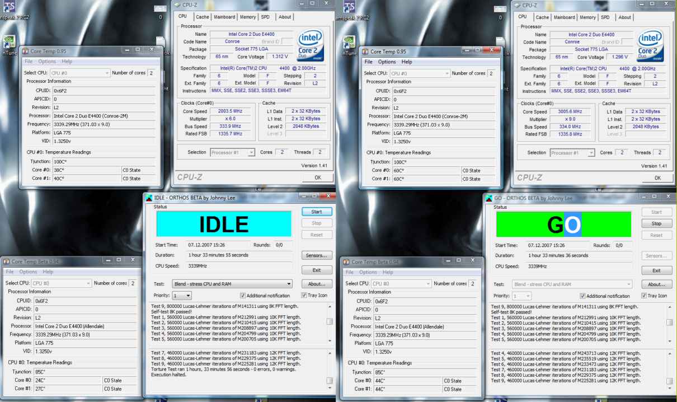Click the upper log scrollbar in the GO Orthos window
The height and width of the screenshot is (402, 677).
coord(670,324)
